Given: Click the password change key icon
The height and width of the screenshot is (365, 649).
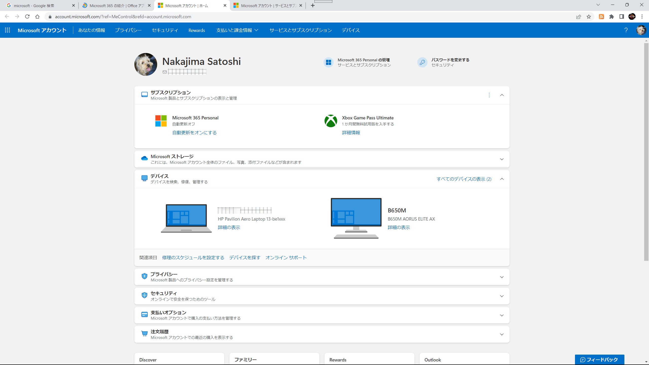Looking at the screenshot, I should coord(422,62).
